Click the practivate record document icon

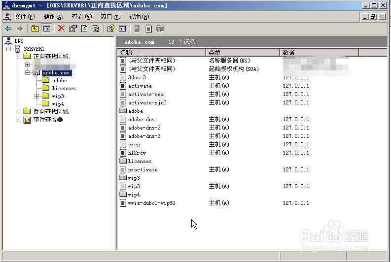[123, 169]
